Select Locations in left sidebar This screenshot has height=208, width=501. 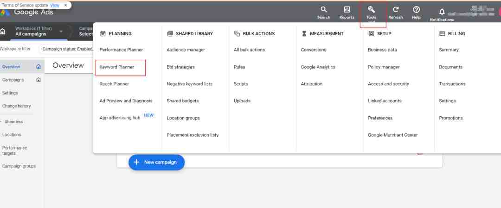click(x=12, y=135)
